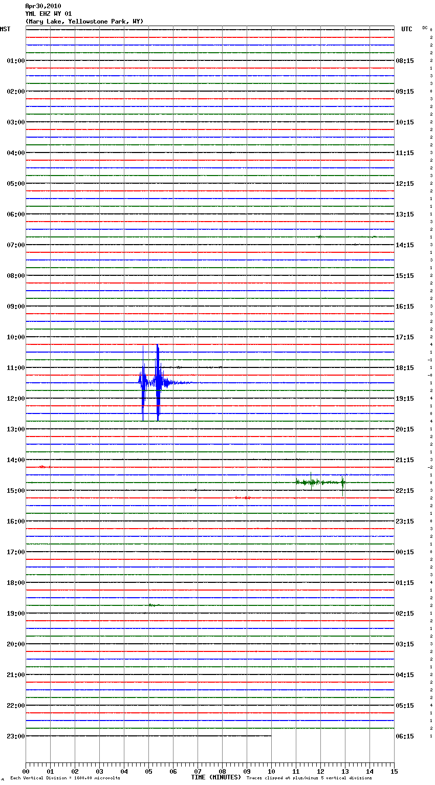Click the small red event near 15:15 trace
The height and width of the screenshot is (785, 435).
pyautogui.click(x=243, y=497)
